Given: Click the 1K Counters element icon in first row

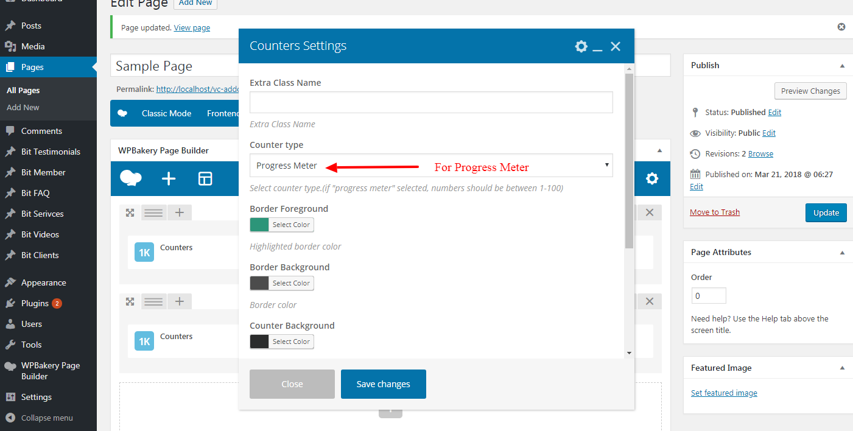Looking at the screenshot, I should pyautogui.click(x=144, y=252).
